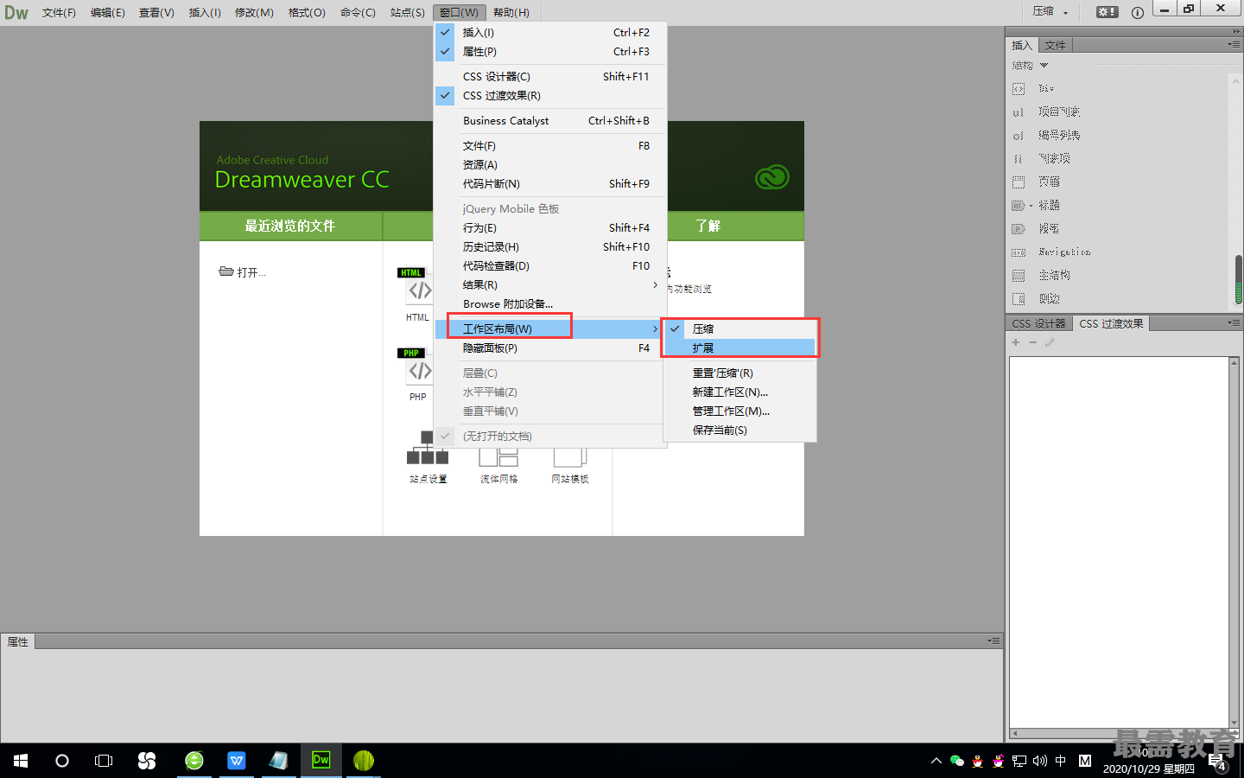Select the 扩展 workspace layout
This screenshot has height=778, width=1244.
click(739, 348)
